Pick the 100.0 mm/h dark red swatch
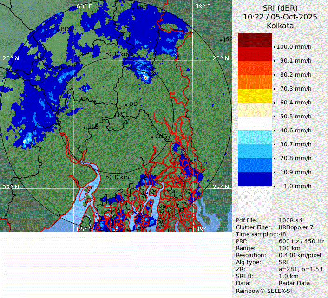The width and height of the screenshot is (328, 298). point(255,40)
